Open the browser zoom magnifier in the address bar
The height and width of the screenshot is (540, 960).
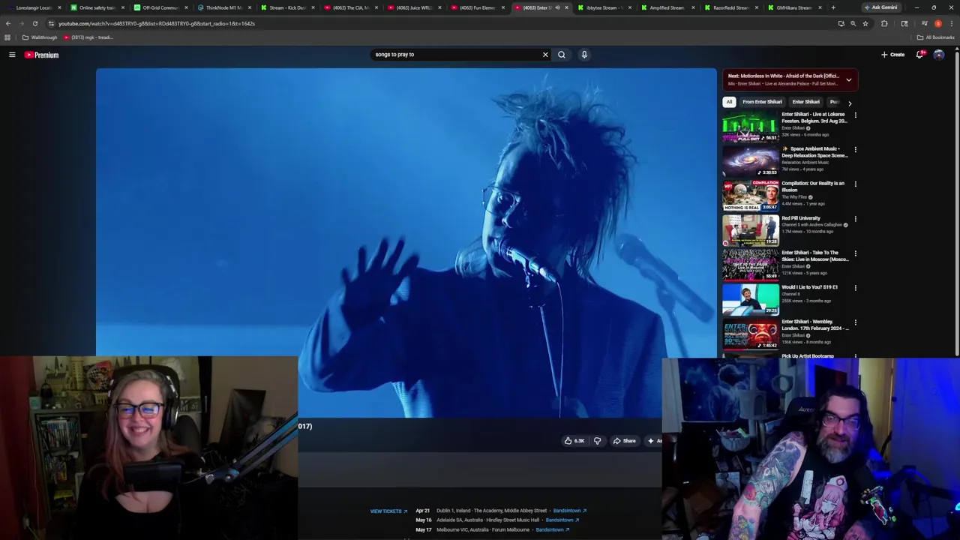tap(853, 23)
